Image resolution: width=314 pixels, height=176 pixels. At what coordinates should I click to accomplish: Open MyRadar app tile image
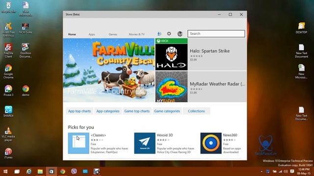[171, 87]
